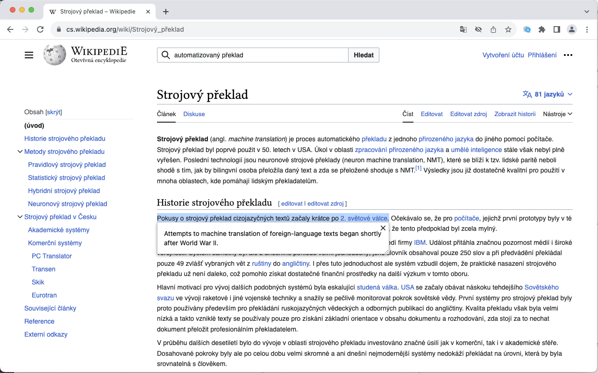
Task: Collapse the Metody strojového překladu section
Action: (x=20, y=152)
